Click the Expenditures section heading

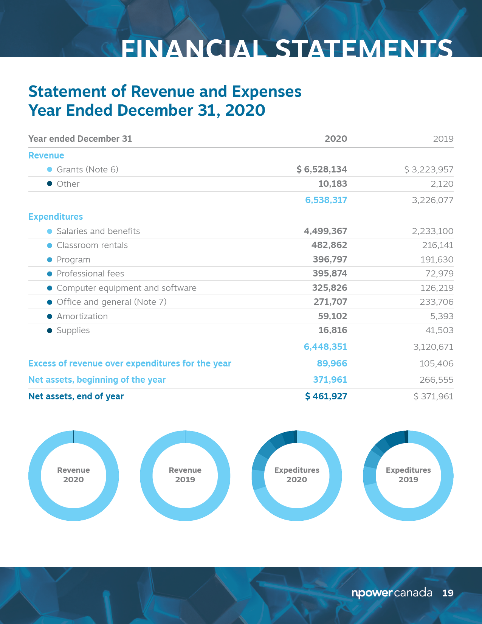click(56, 217)
